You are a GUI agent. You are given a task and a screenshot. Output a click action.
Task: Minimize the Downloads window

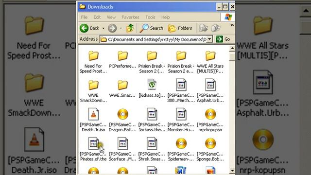pos(219,7)
